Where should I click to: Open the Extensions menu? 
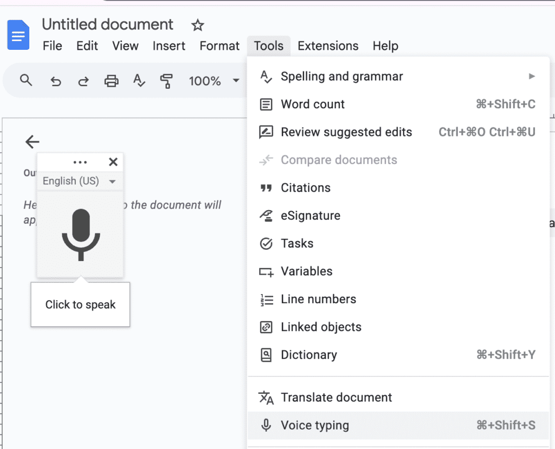click(x=328, y=46)
